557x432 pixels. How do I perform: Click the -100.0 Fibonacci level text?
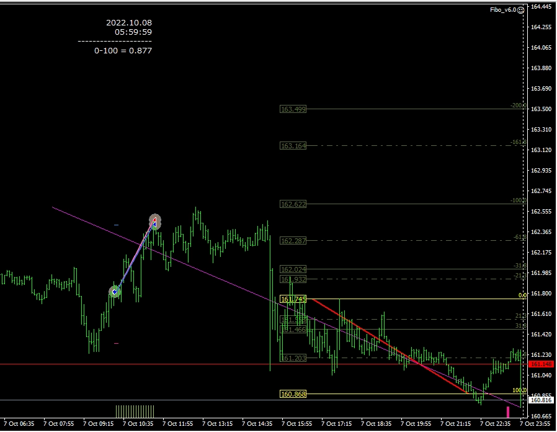coord(519,200)
